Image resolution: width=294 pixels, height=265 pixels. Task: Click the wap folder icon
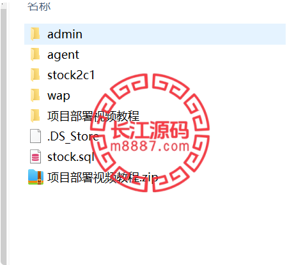(35, 95)
